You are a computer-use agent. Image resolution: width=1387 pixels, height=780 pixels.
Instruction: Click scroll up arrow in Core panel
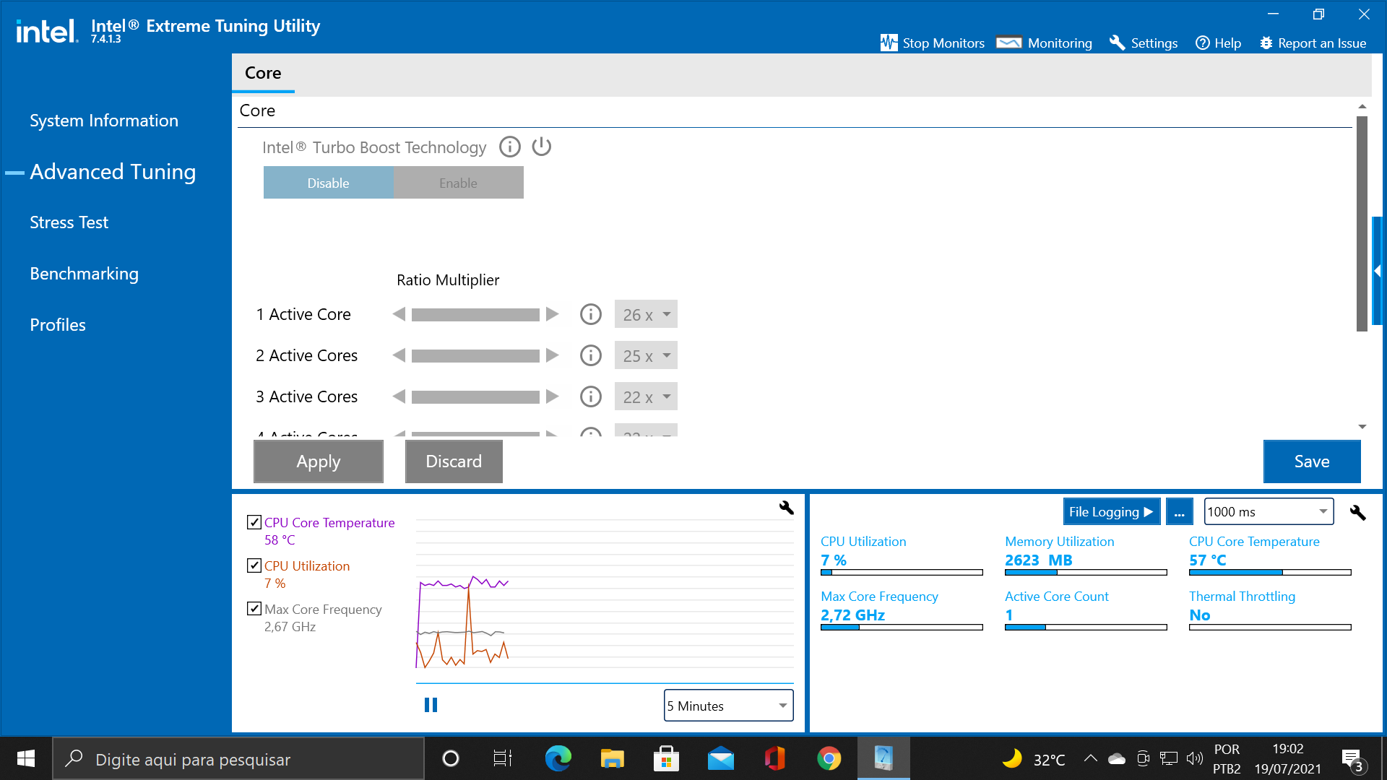pos(1362,106)
